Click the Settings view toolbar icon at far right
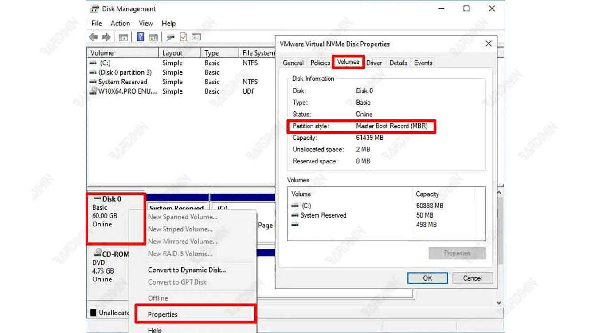Viewport: 591px width, 333px height. point(196,37)
